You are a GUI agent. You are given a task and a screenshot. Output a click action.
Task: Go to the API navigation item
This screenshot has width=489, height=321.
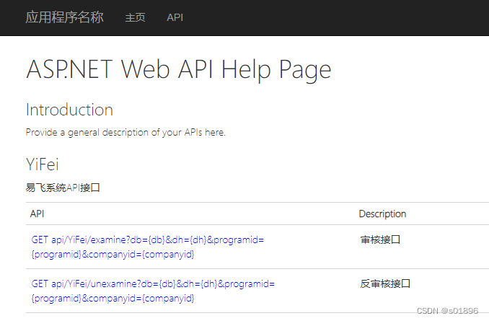point(175,17)
